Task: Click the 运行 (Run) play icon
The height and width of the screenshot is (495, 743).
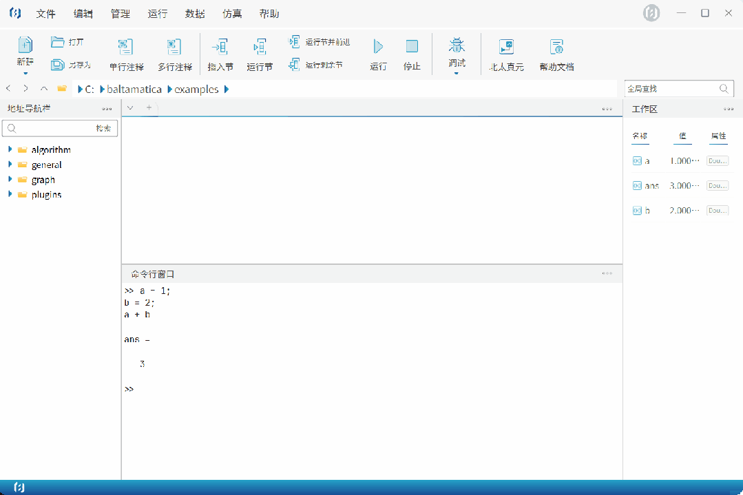Action: pos(378,47)
